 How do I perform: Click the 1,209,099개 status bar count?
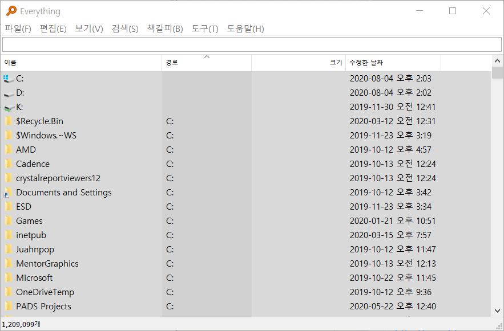21,324
